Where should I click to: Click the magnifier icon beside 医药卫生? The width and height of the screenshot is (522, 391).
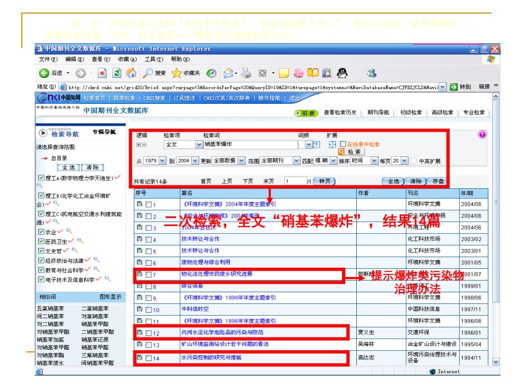point(80,240)
